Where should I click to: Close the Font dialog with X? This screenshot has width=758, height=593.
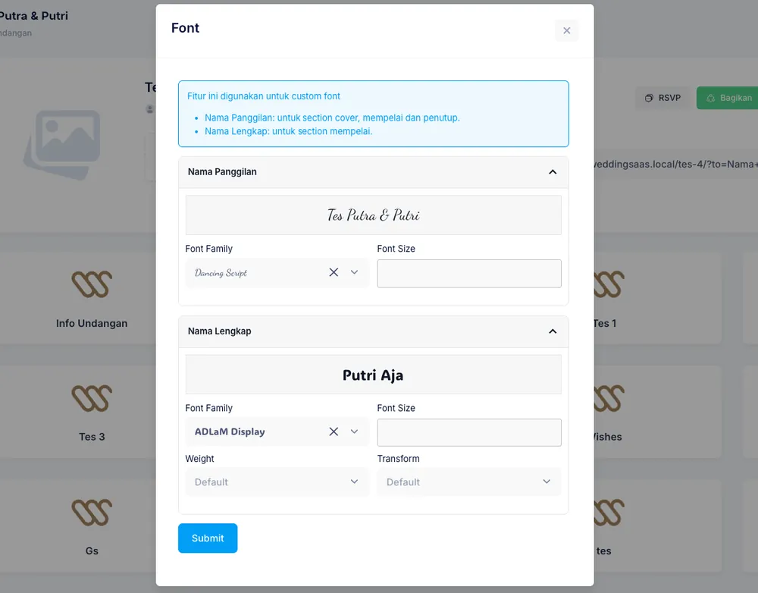point(566,30)
